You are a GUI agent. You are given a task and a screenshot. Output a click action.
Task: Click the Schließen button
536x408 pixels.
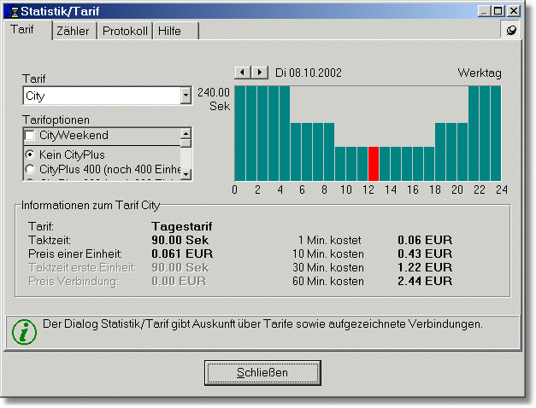(262, 372)
